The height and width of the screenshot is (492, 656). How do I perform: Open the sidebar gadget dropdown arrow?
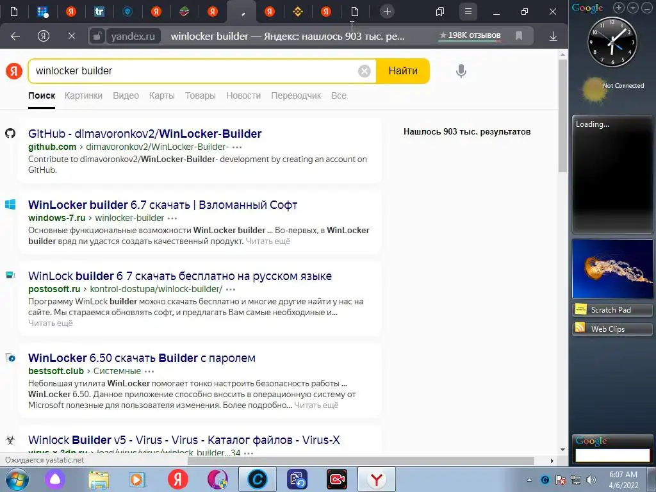point(632,8)
